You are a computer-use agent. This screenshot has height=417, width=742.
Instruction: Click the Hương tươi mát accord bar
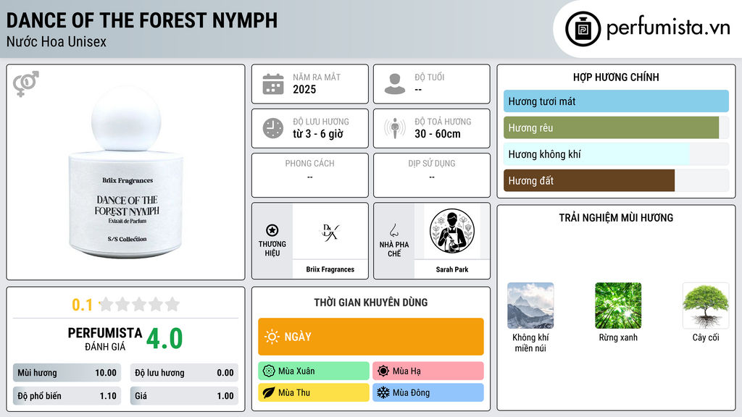tap(616, 101)
